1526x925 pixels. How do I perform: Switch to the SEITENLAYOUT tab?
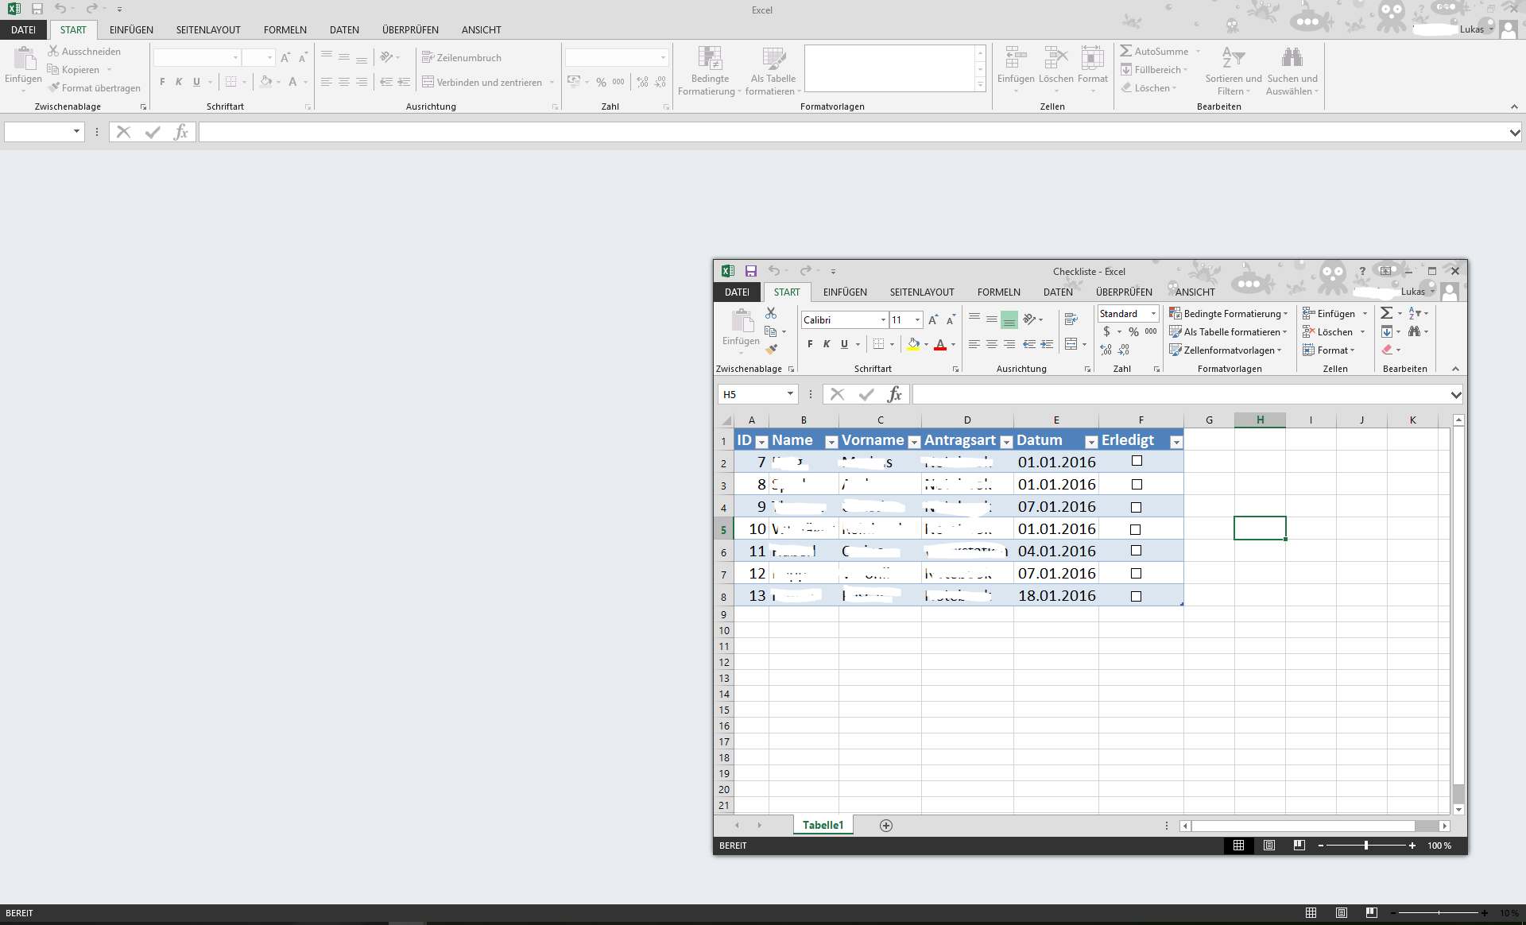point(921,292)
